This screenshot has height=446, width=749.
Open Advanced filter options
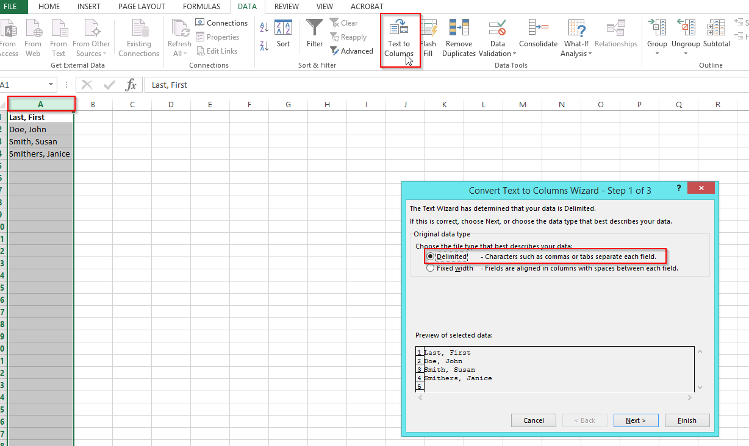coord(352,51)
